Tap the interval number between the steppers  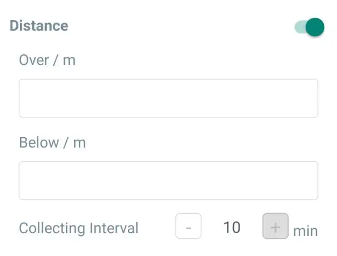point(231,228)
